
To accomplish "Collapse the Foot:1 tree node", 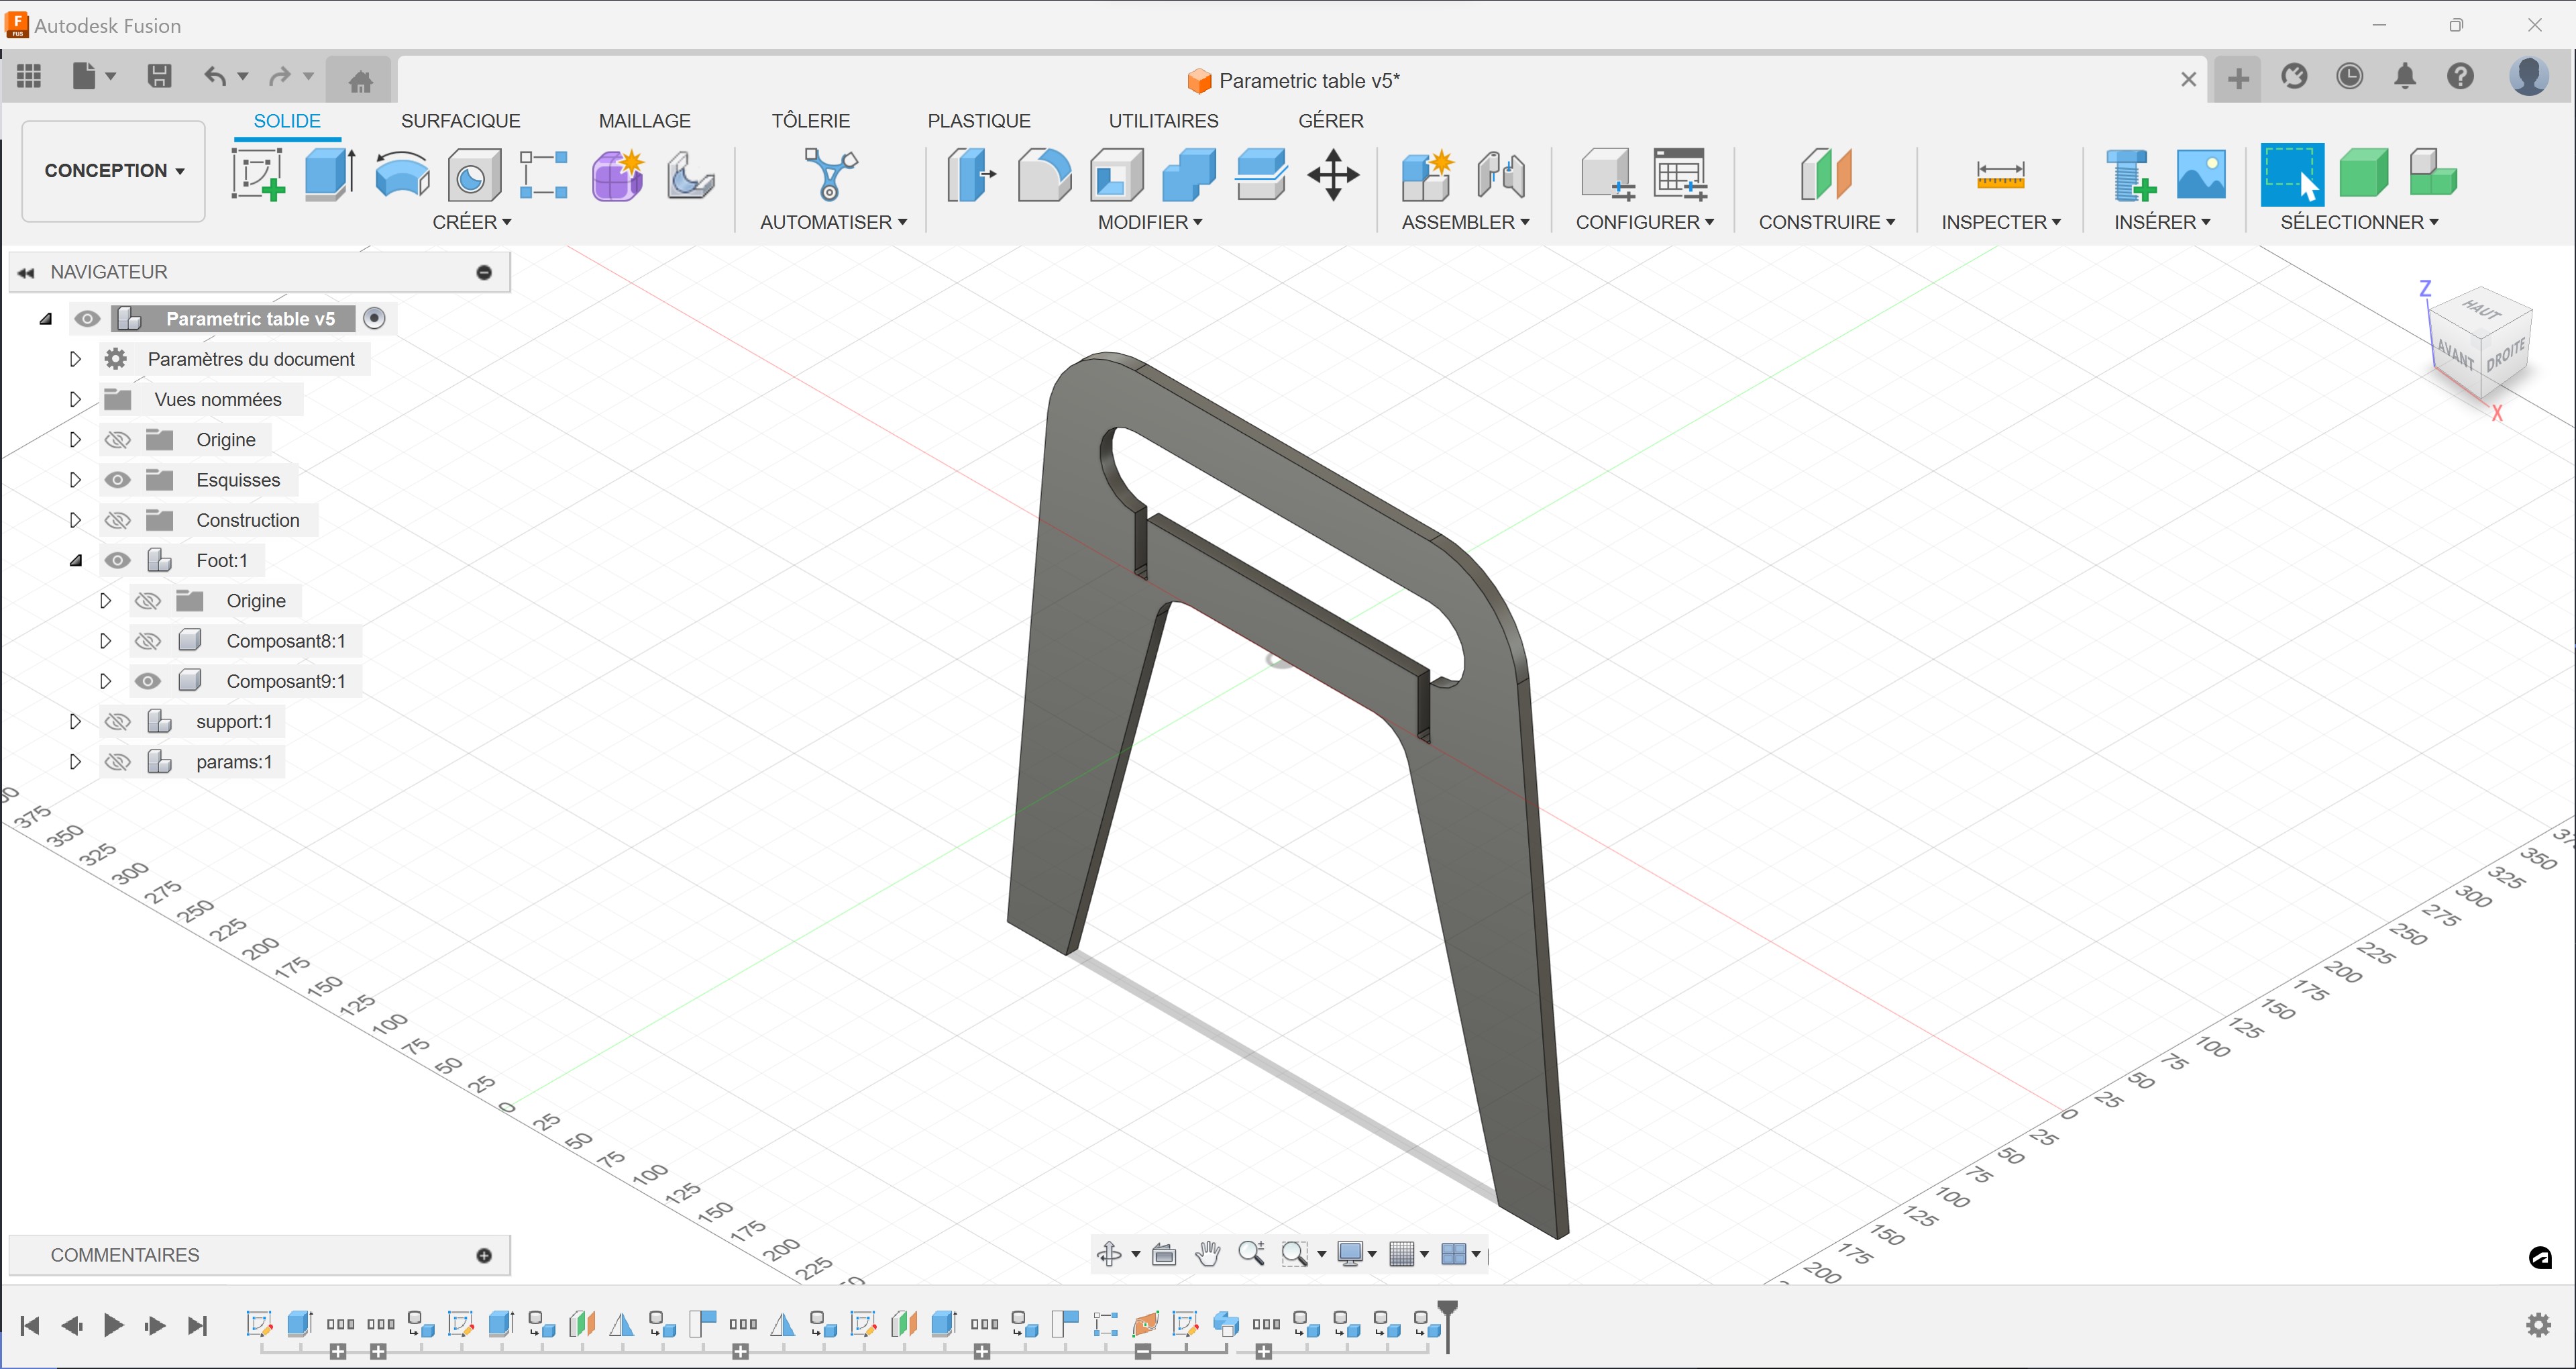I will click(75, 560).
